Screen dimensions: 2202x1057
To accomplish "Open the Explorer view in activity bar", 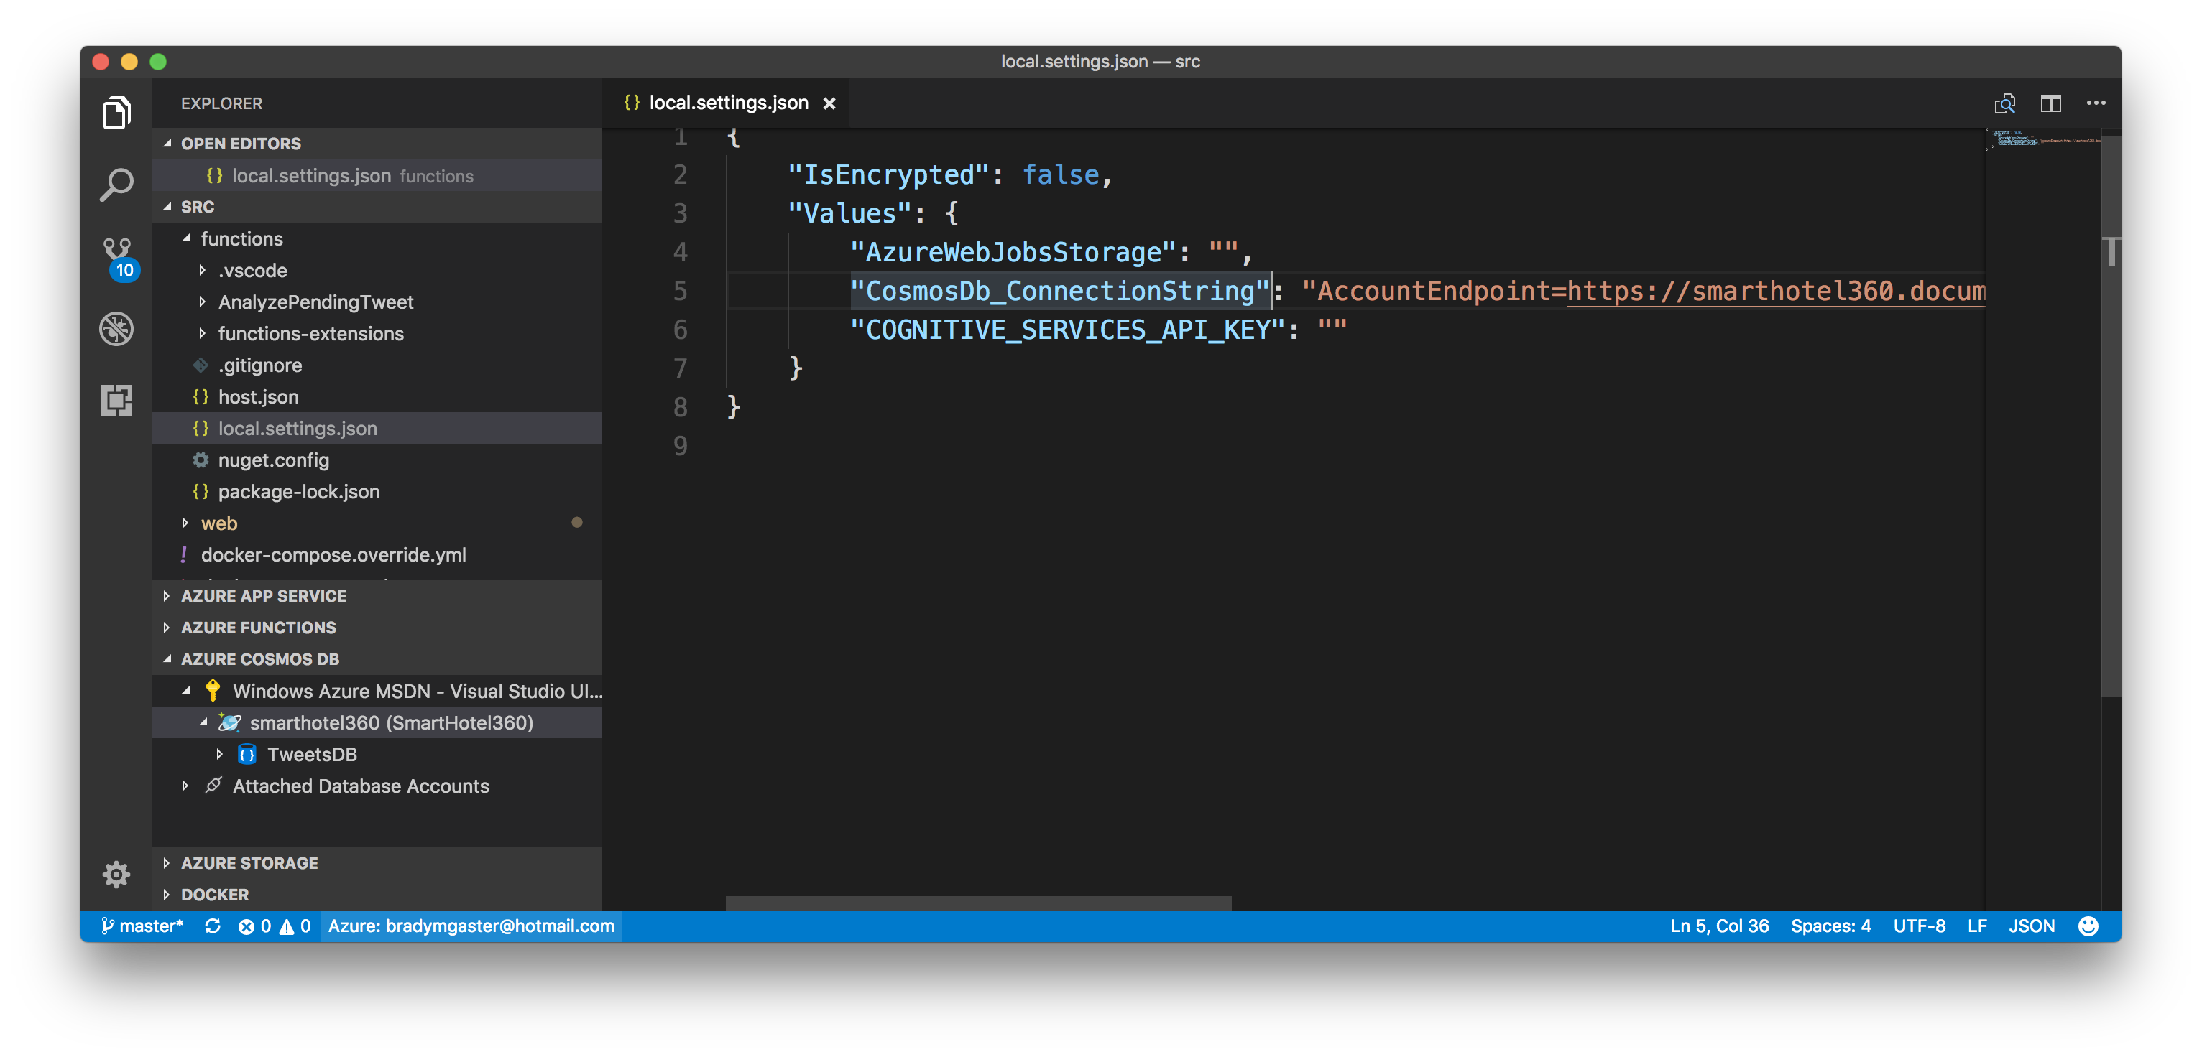I will point(116,113).
